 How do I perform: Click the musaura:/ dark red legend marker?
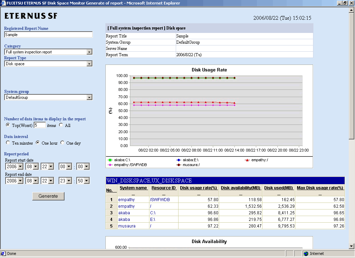coord(179,165)
